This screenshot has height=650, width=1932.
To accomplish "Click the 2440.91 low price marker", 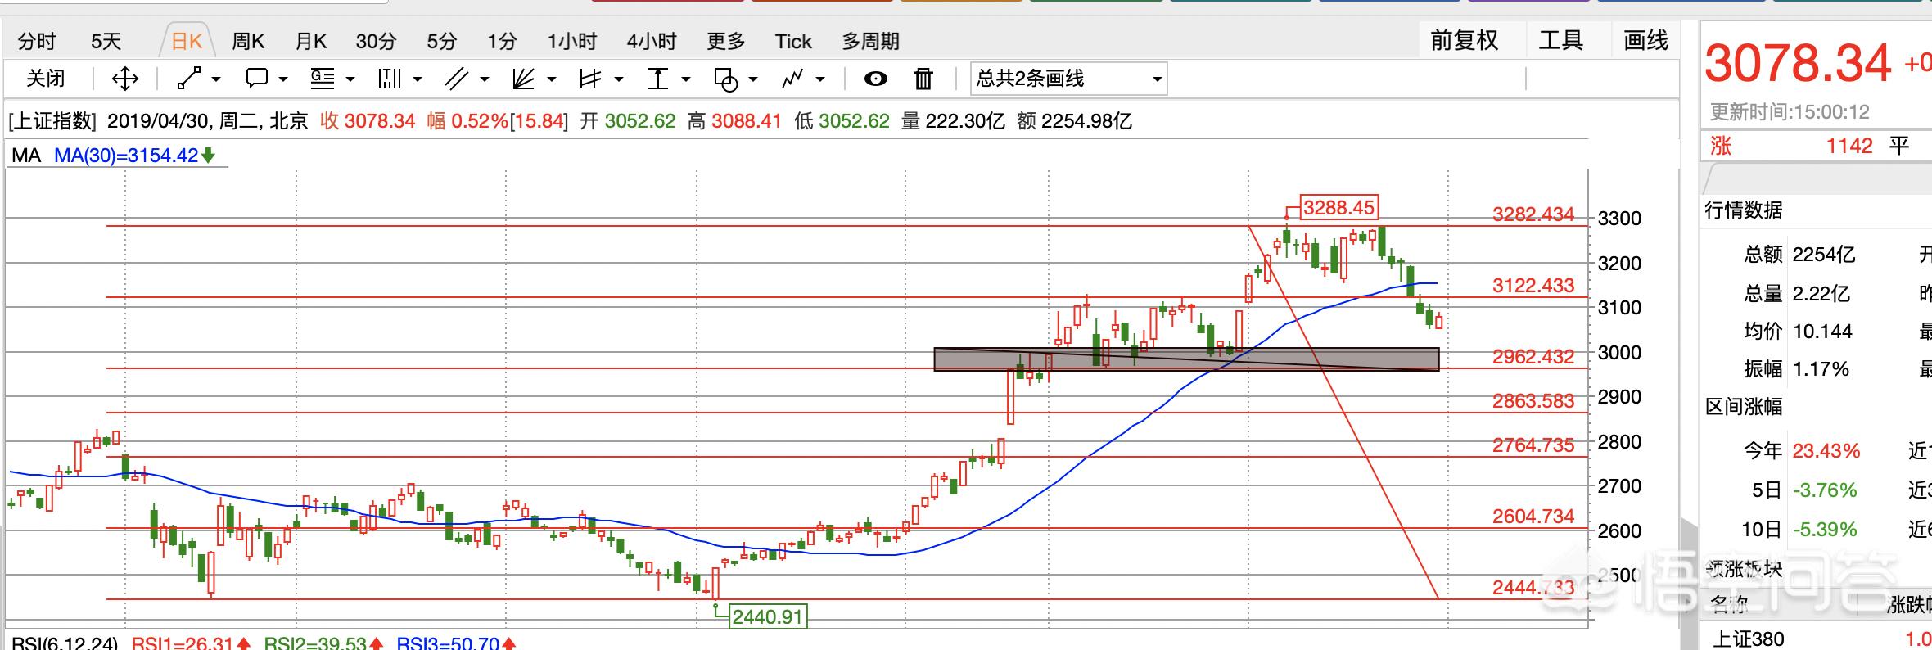I will [767, 616].
